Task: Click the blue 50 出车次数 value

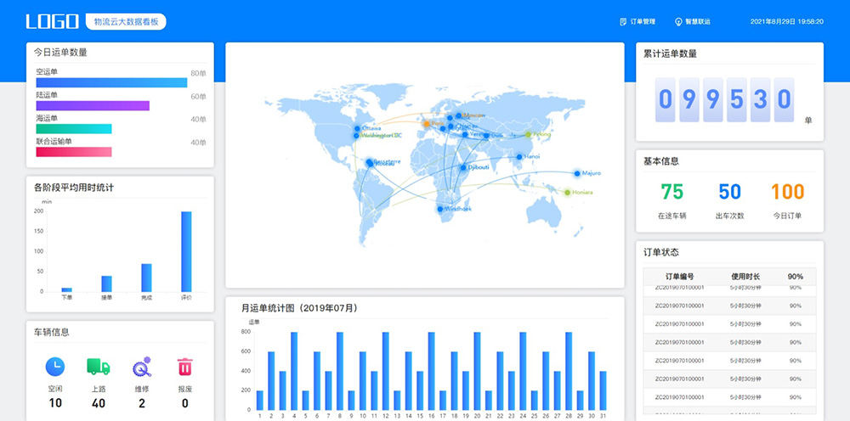Action: (x=729, y=192)
